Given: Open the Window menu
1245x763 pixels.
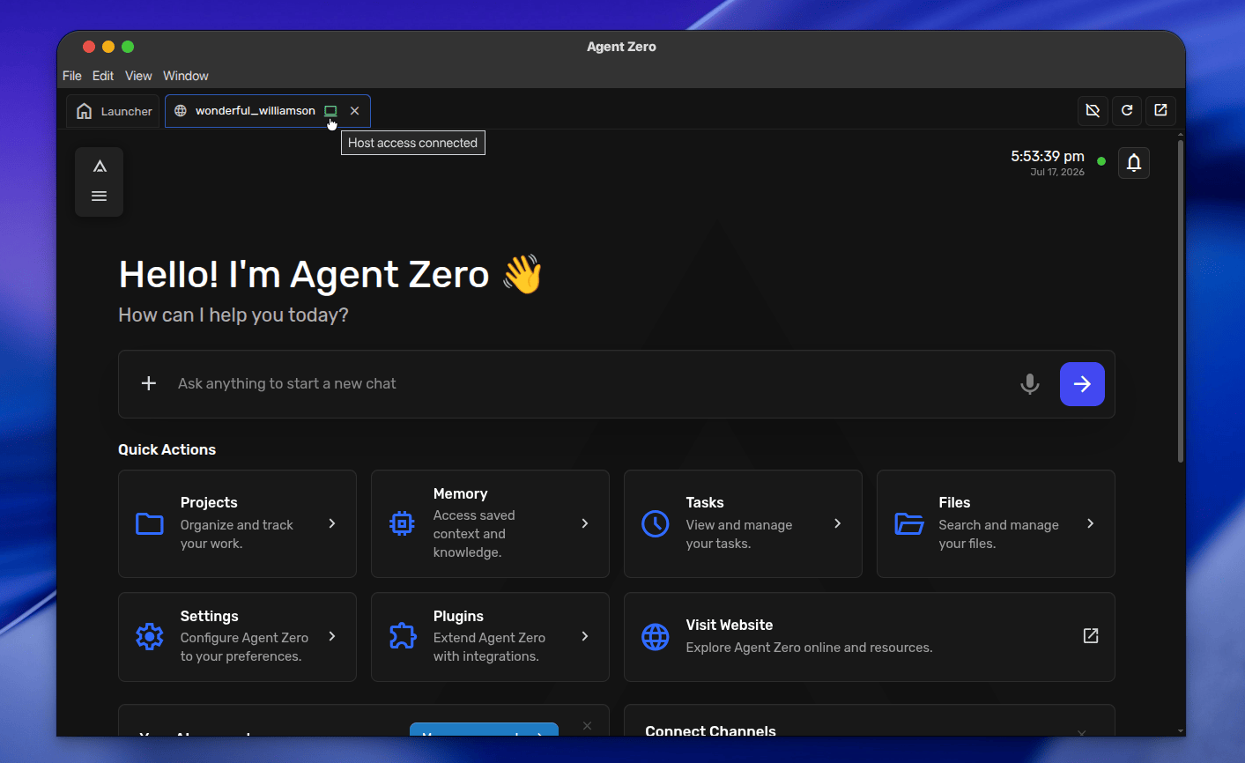Looking at the screenshot, I should [x=186, y=76].
